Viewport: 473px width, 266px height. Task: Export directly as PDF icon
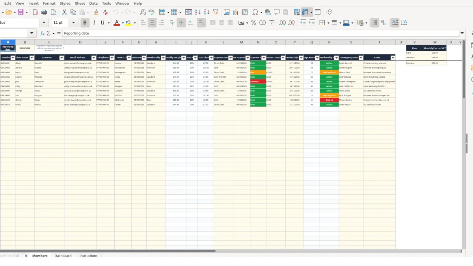point(35,12)
